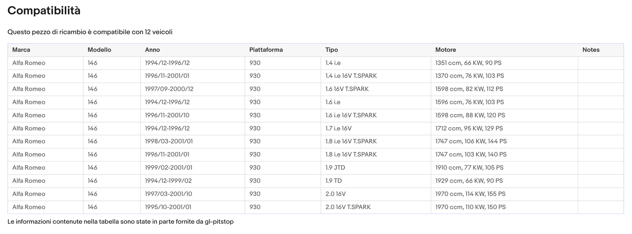
Task: Click the 1970 ccm, 114 KW engine cell
Action: click(470, 194)
